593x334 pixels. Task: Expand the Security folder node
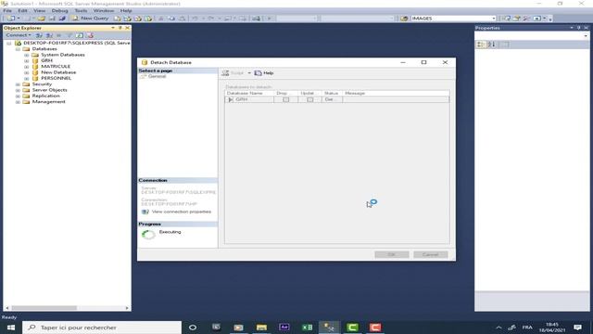pos(18,84)
